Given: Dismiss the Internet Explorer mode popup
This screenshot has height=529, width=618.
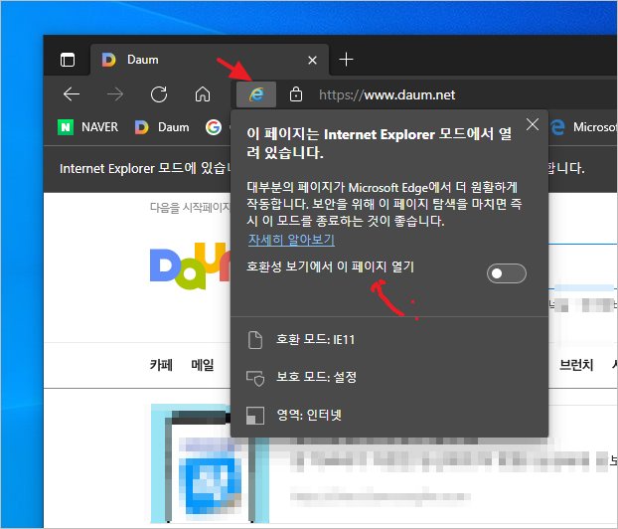Looking at the screenshot, I should click(x=532, y=125).
